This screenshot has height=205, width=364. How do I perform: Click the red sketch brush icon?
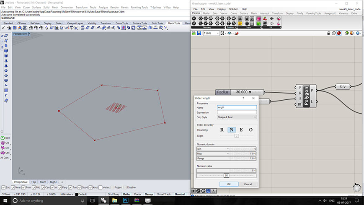coord(237,33)
